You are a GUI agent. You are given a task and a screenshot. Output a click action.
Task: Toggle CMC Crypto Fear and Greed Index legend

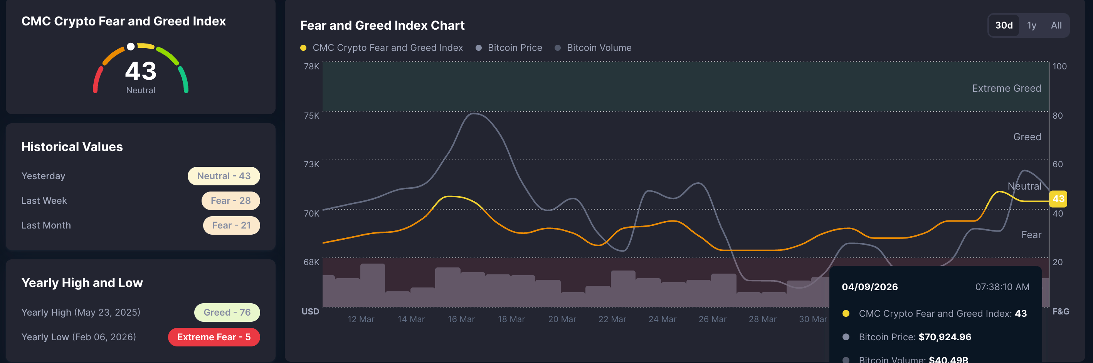(x=387, y=48)
